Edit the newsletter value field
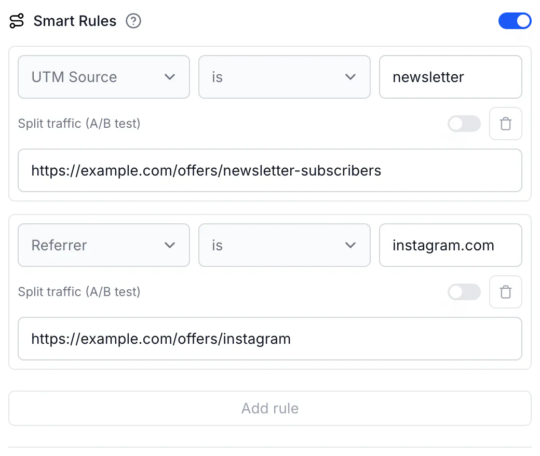The width and height of the screenshot is (540, 456). tap(451, 77)
